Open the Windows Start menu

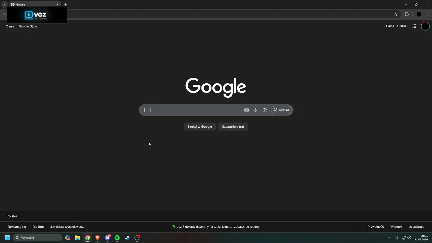(7, 238)
